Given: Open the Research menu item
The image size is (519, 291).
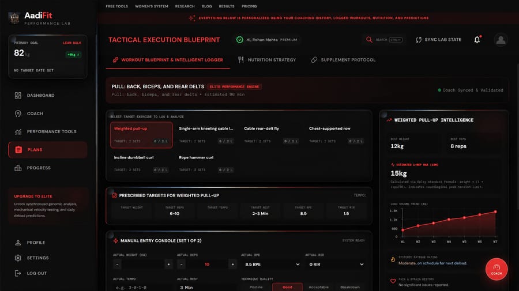Looking at the screenshot, I should pyautogui.click(x=185, y=6).
